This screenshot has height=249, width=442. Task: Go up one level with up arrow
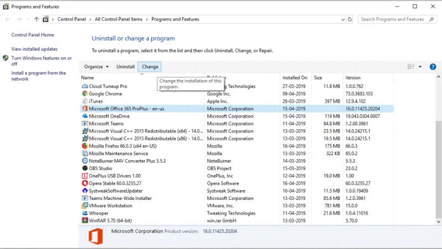coord(36,19)
